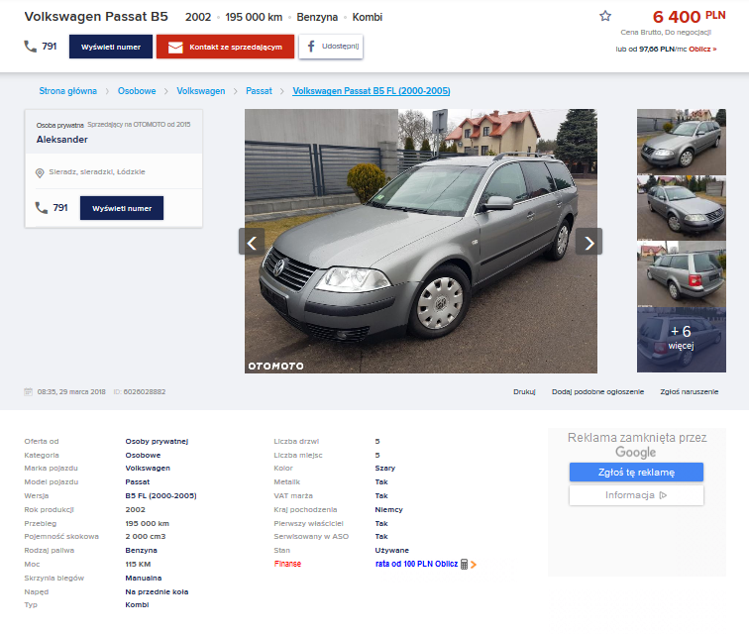Screen dimensions: 749x634
Task: Click Szary color value
Action: click(x=385, y=469)
